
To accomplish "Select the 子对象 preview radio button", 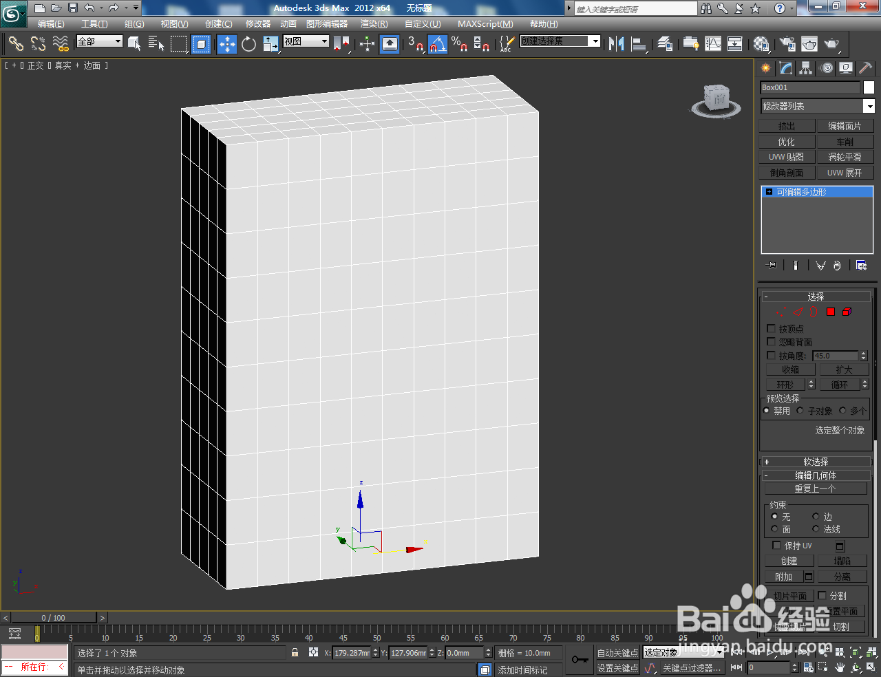I will (x=800, y=410).
